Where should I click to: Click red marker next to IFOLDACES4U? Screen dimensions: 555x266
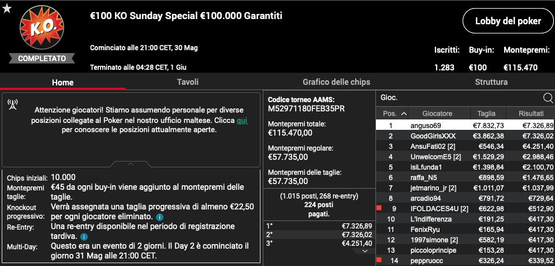[x=379, y=209]
